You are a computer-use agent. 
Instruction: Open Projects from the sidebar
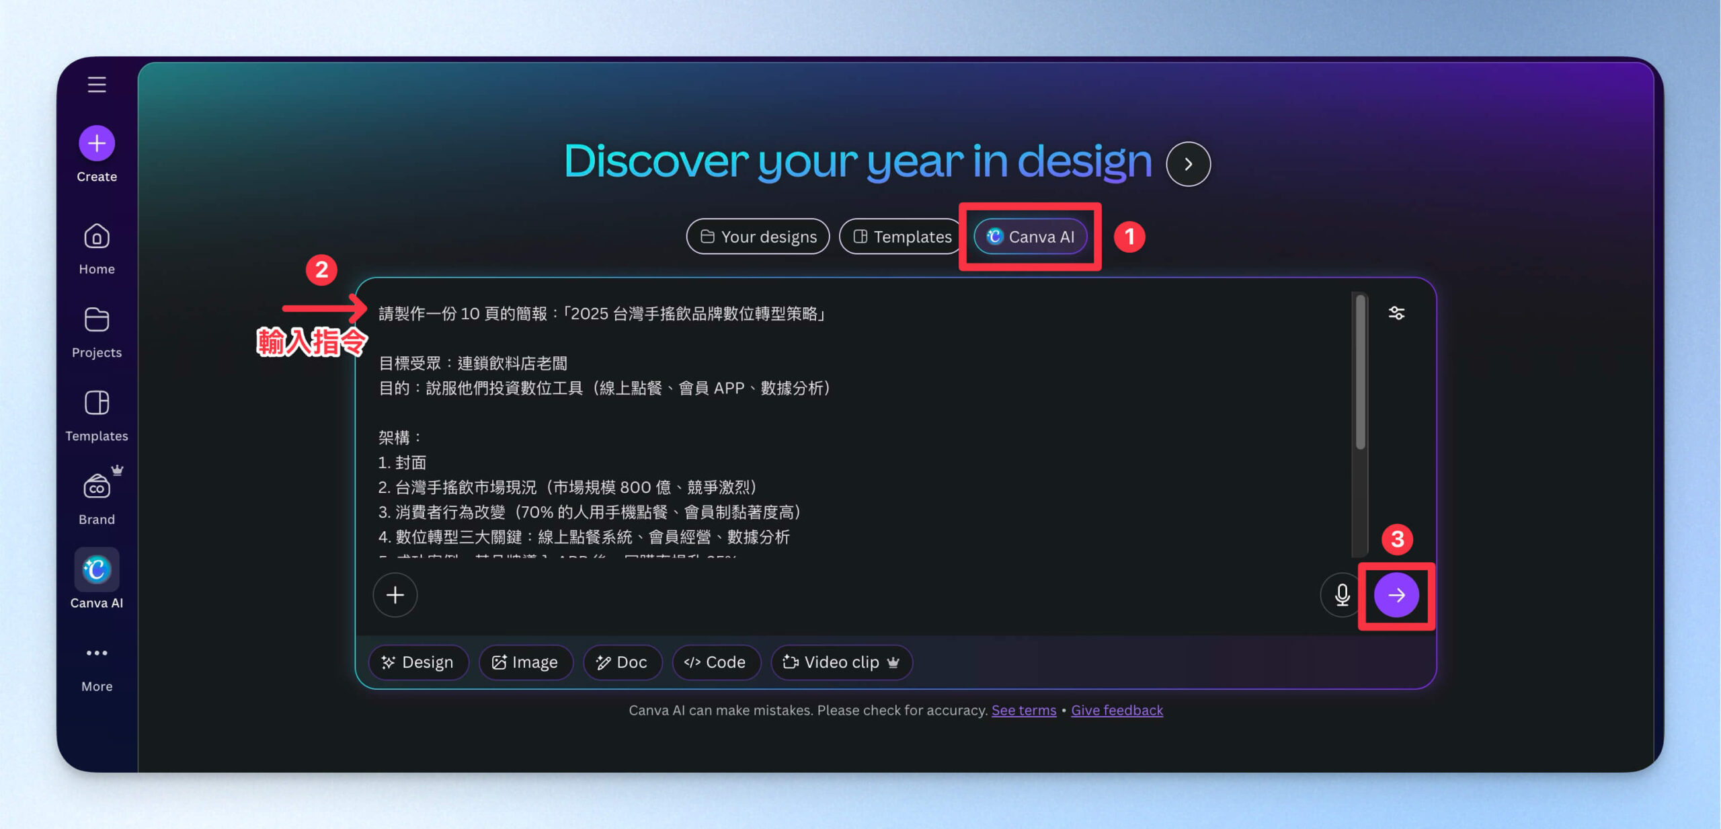97,332
